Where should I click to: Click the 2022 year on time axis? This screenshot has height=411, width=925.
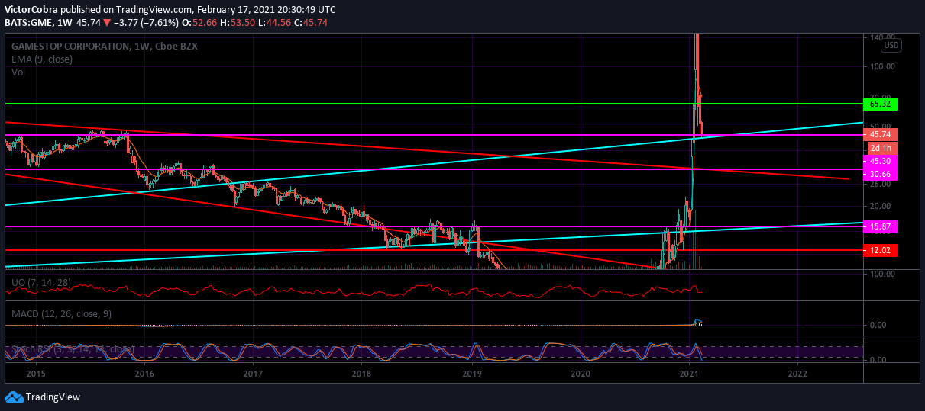(797, 374)
